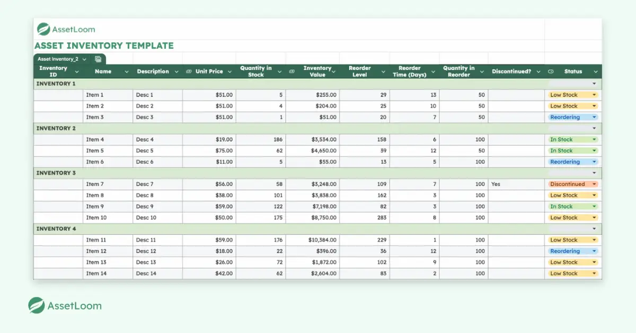
Task: Click the AssetLoom logo at the top
Action: point(66,29)
